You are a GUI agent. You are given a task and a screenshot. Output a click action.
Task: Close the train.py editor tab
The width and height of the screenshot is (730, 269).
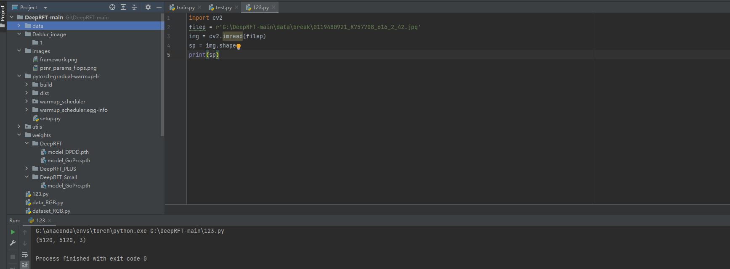(199, 7)
